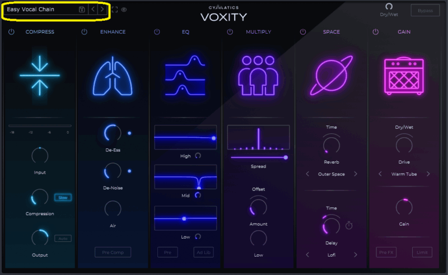This screenshot has width=448, height=275.
Task: Click the glowing lungs Enhance icon
Action: pyautogui.click(x=113, y=76)
